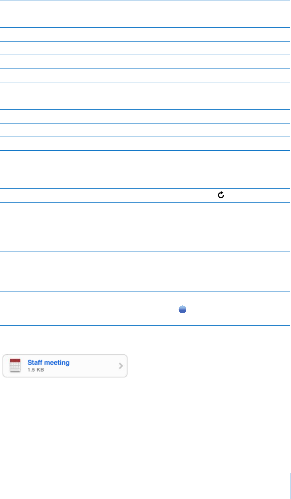The image size is (291, 499).
Task: Click the table row containing the blue dot
Action: pyautogui.click(x=145, y=308)
